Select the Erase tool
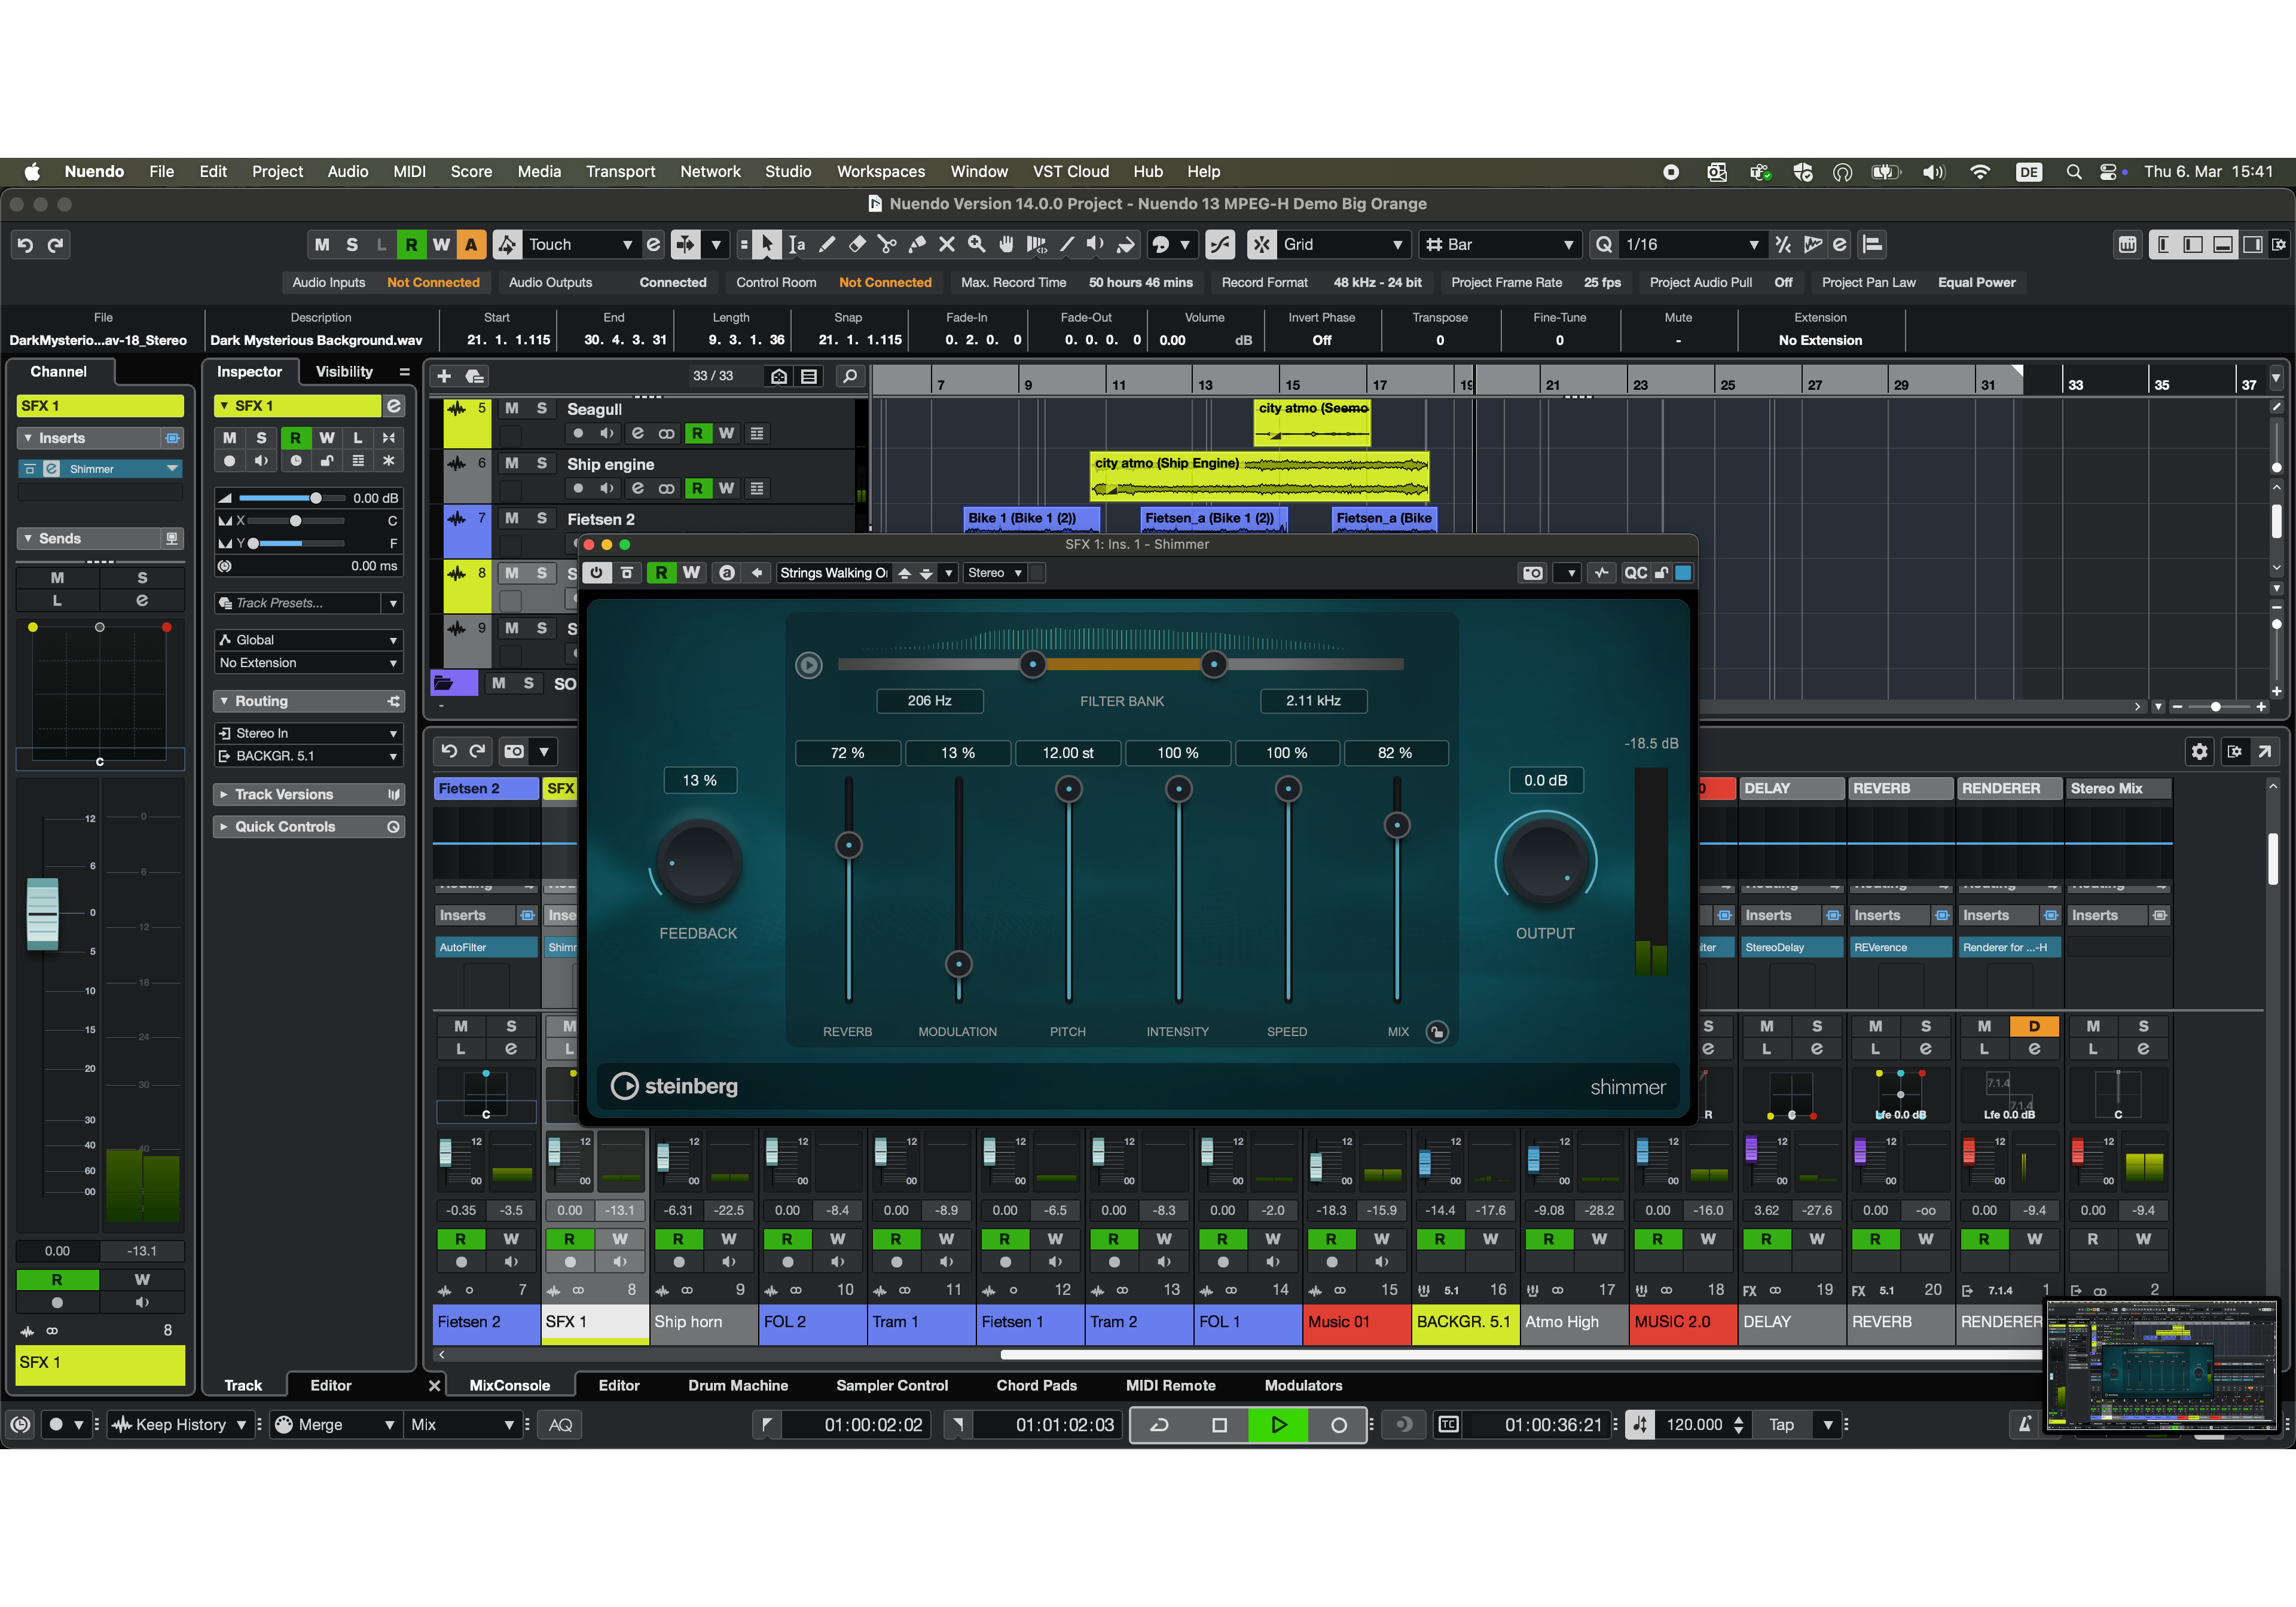 click(857, 244)
